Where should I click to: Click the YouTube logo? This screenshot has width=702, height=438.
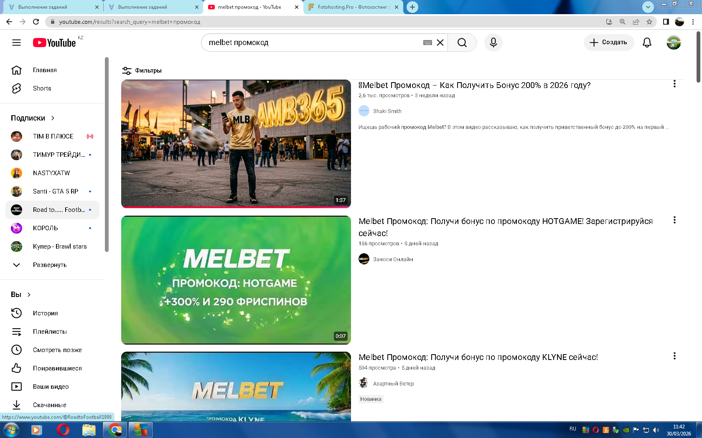[54, 43]
